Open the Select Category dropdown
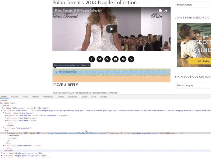Viewport: 211px width, 158px height. pos(193,5)
